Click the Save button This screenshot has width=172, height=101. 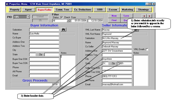pyautogui.click(x=126, y=16)
